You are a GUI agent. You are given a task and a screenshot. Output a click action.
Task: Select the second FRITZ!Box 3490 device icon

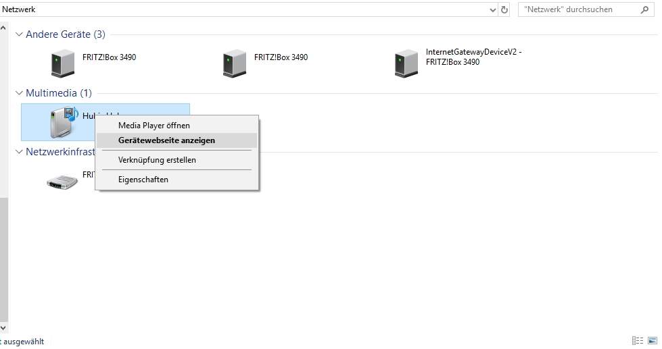pos(235,63)
